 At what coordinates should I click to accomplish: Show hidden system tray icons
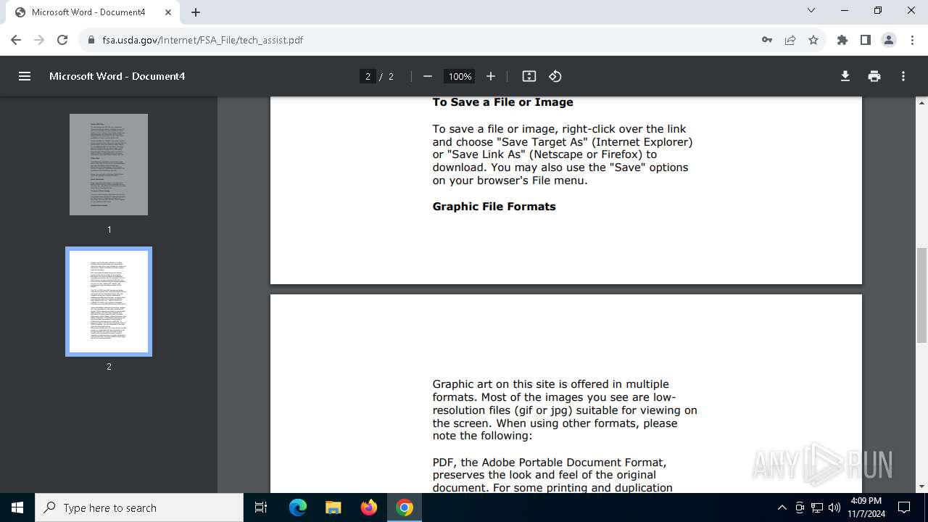pos(782,507)
